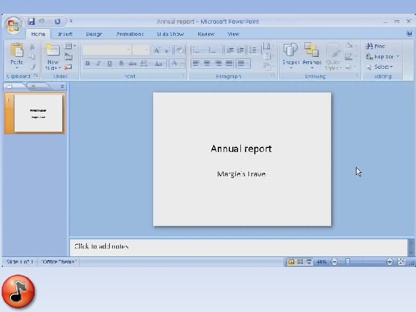The image size is (416, 312).
Task: Switch to the Insert tab
Action: [x=65, y=34]
